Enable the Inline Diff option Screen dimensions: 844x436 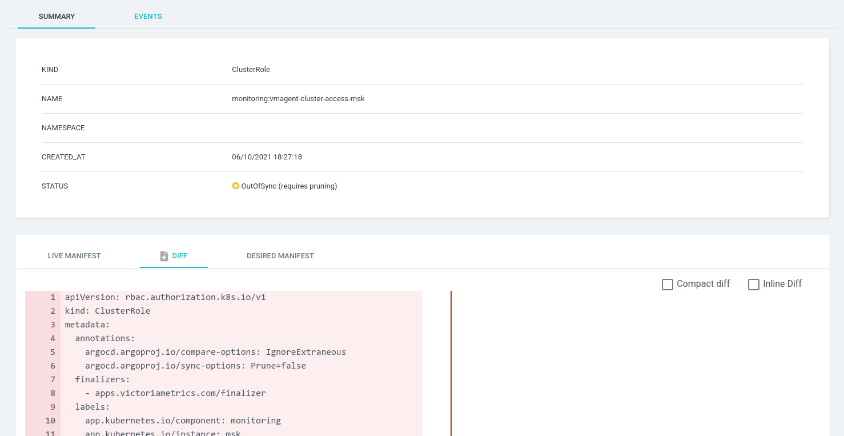[754, 284]
